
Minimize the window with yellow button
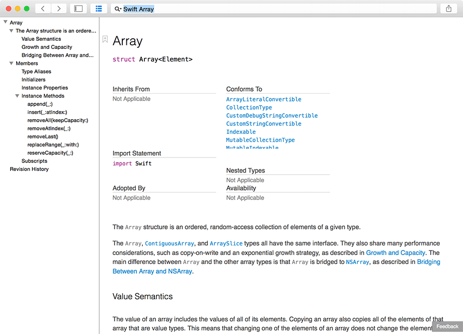pyautogui.click(x=18, y=9)
